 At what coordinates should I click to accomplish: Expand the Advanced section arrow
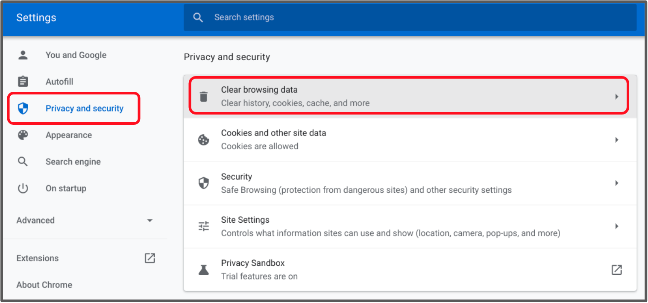pyautogui.click(x=150, y=221)
